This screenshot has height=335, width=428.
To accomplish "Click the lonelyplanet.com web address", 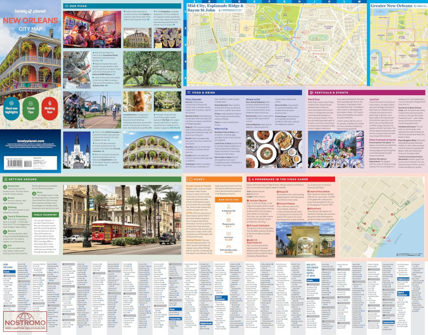I will click(31, 141).
